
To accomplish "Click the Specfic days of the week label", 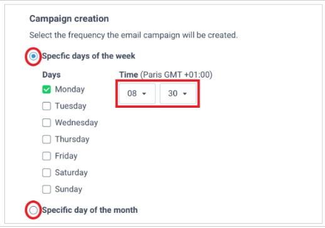I will [88, 56].
